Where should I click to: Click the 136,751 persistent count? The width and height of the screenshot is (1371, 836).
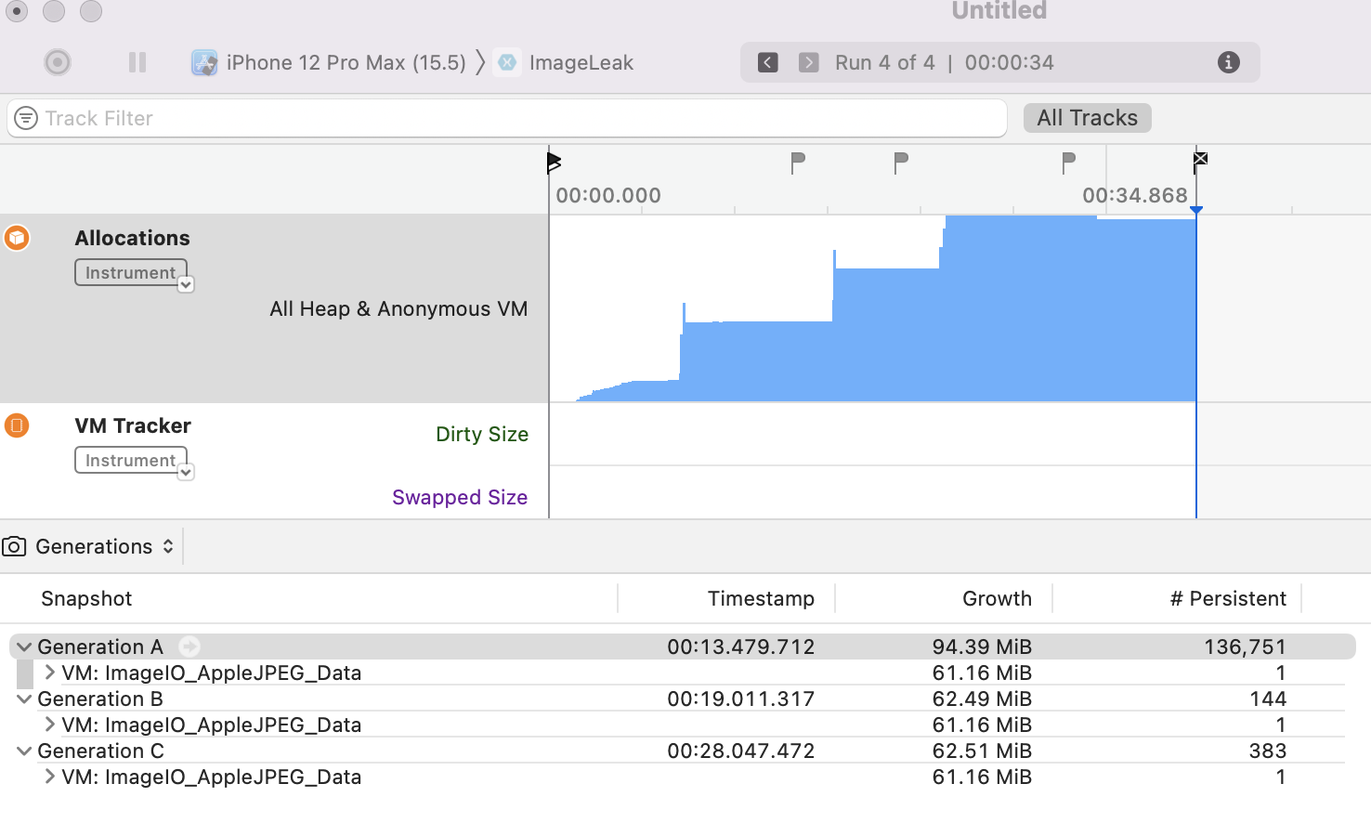(1245, 647)
